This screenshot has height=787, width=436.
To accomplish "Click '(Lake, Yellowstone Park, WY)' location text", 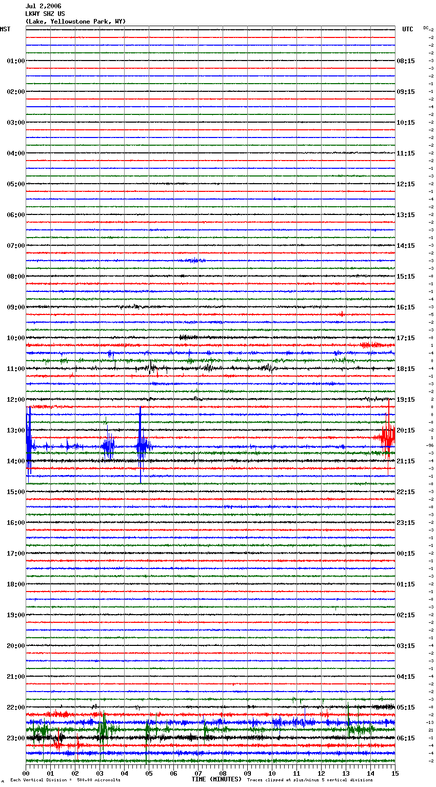I will click(x=75, y=22).
